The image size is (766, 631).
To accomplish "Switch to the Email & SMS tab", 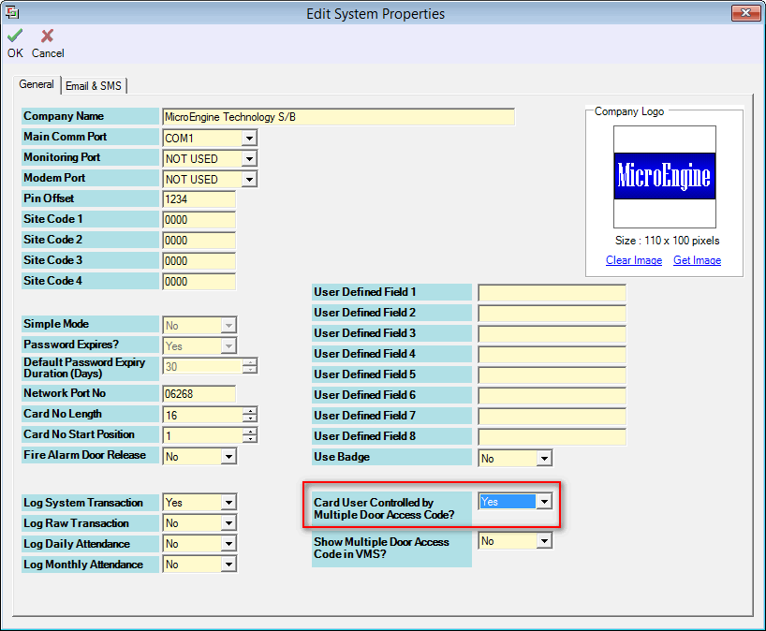I will [x=94, y=86].
